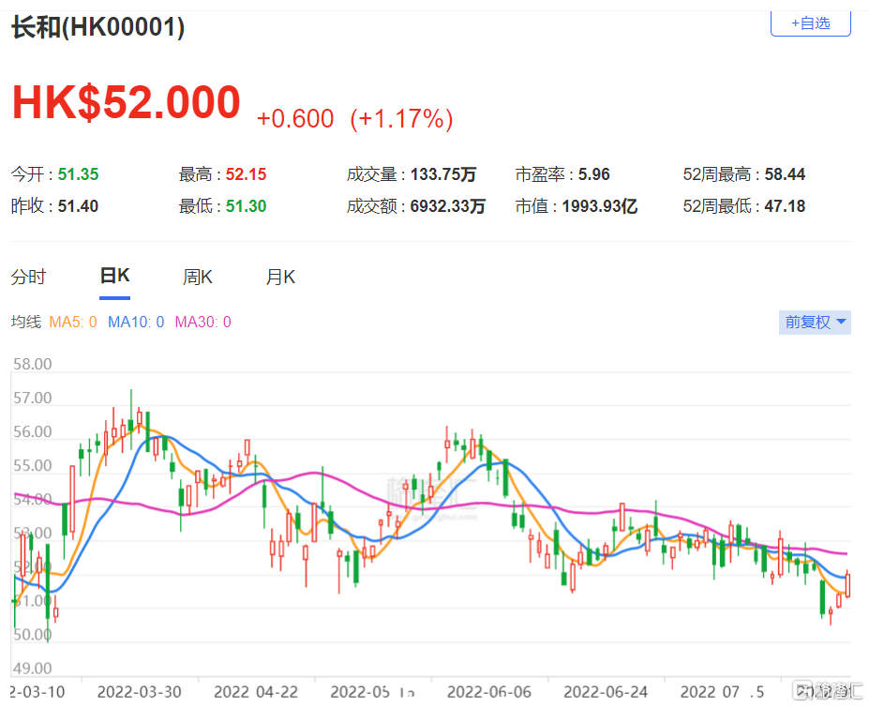Click the 58.00 price axis label
This screenshot has width=869, height=707.
coord(33,365)
